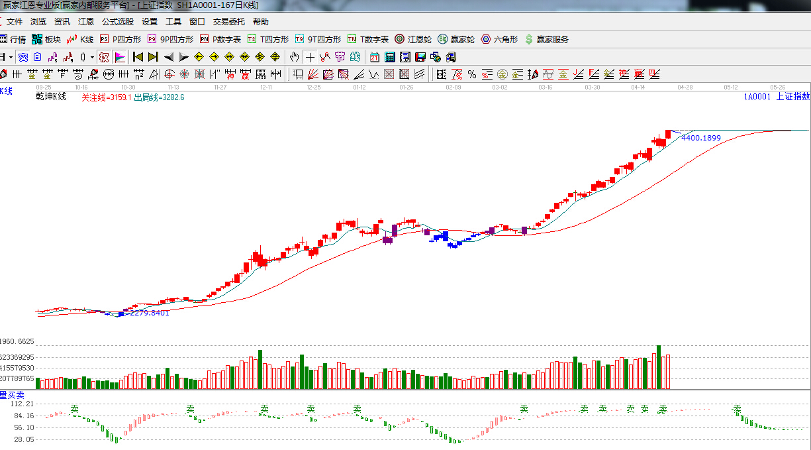Toggle the hand pan tool
811x450 pixels.
(295, 57)
